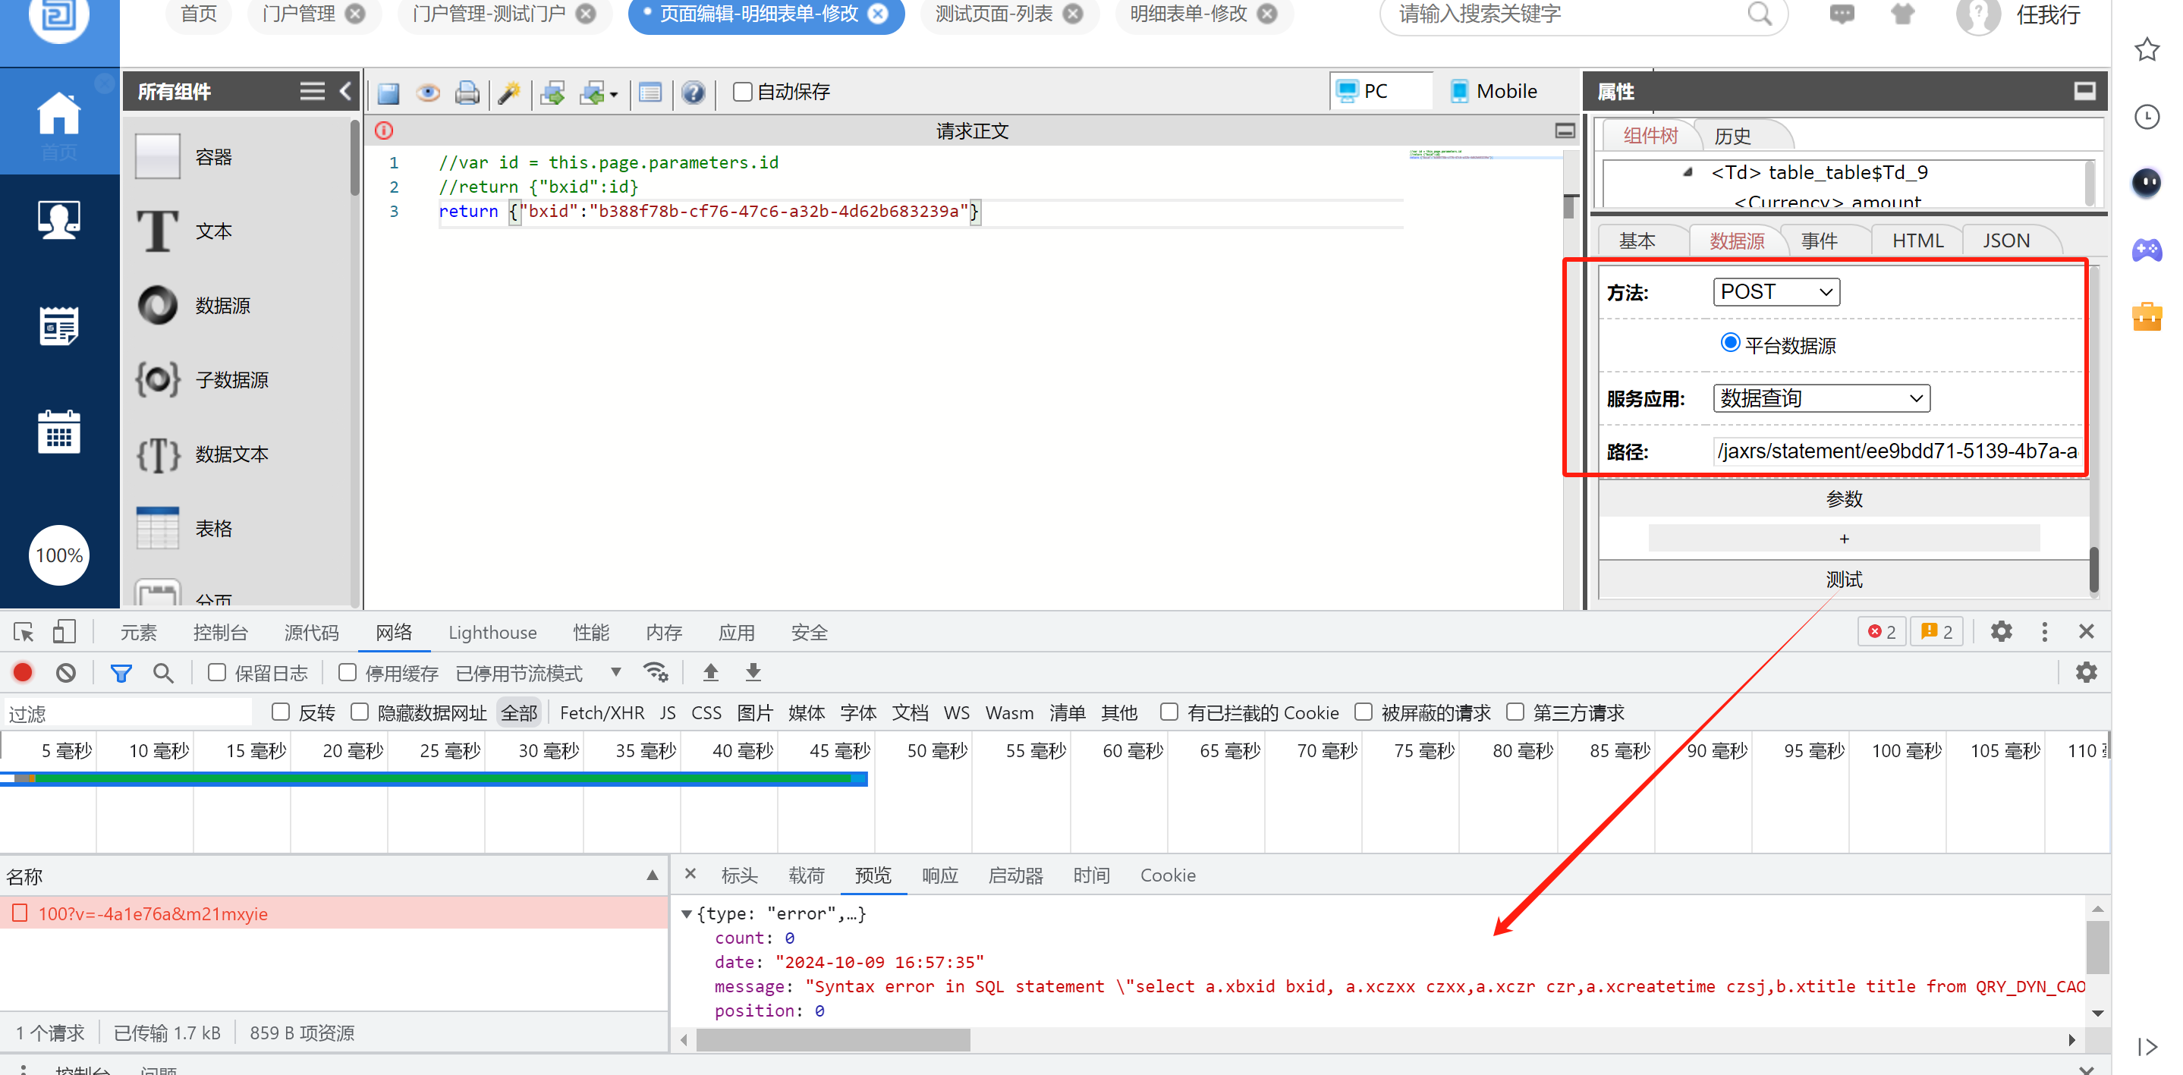Switch to the 事件 properties tab
This screenshot has width=2183, height=1075.
[x=1819, y=240]
